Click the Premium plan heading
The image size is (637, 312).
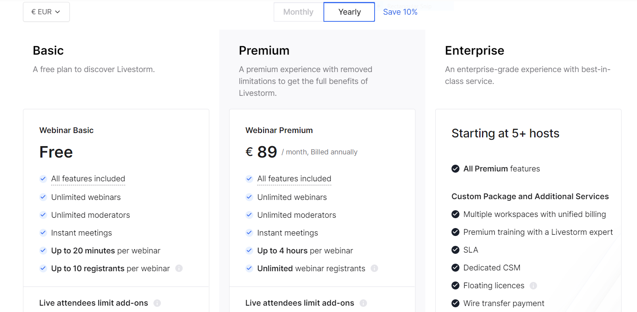coord(264,51)
